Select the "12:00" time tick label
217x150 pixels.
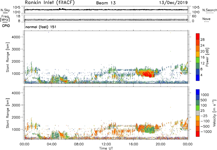(x=106, y=144)
